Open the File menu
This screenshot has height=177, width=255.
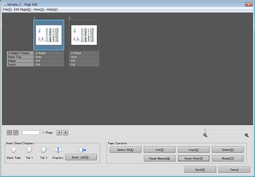(x=7, y=9)
